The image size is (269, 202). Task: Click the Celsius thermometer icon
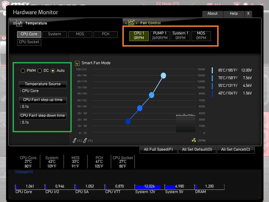tap(74, 140)
